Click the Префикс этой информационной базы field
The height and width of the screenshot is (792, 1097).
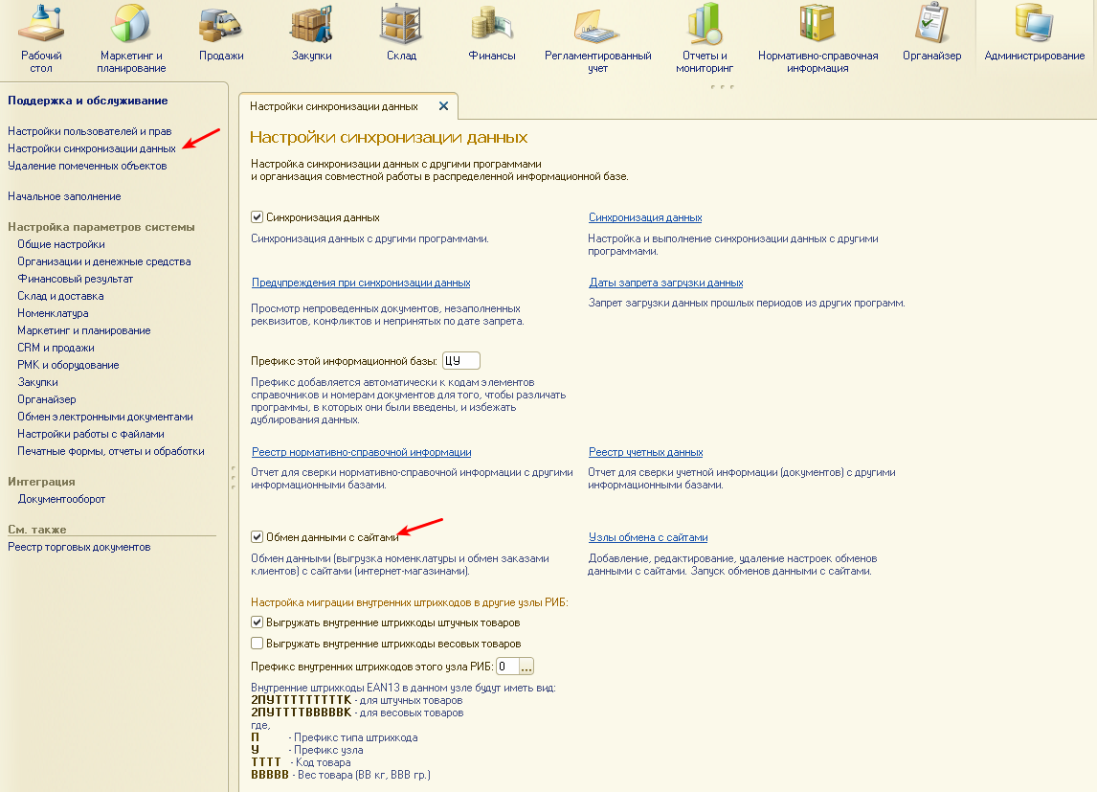pos(460,361)
